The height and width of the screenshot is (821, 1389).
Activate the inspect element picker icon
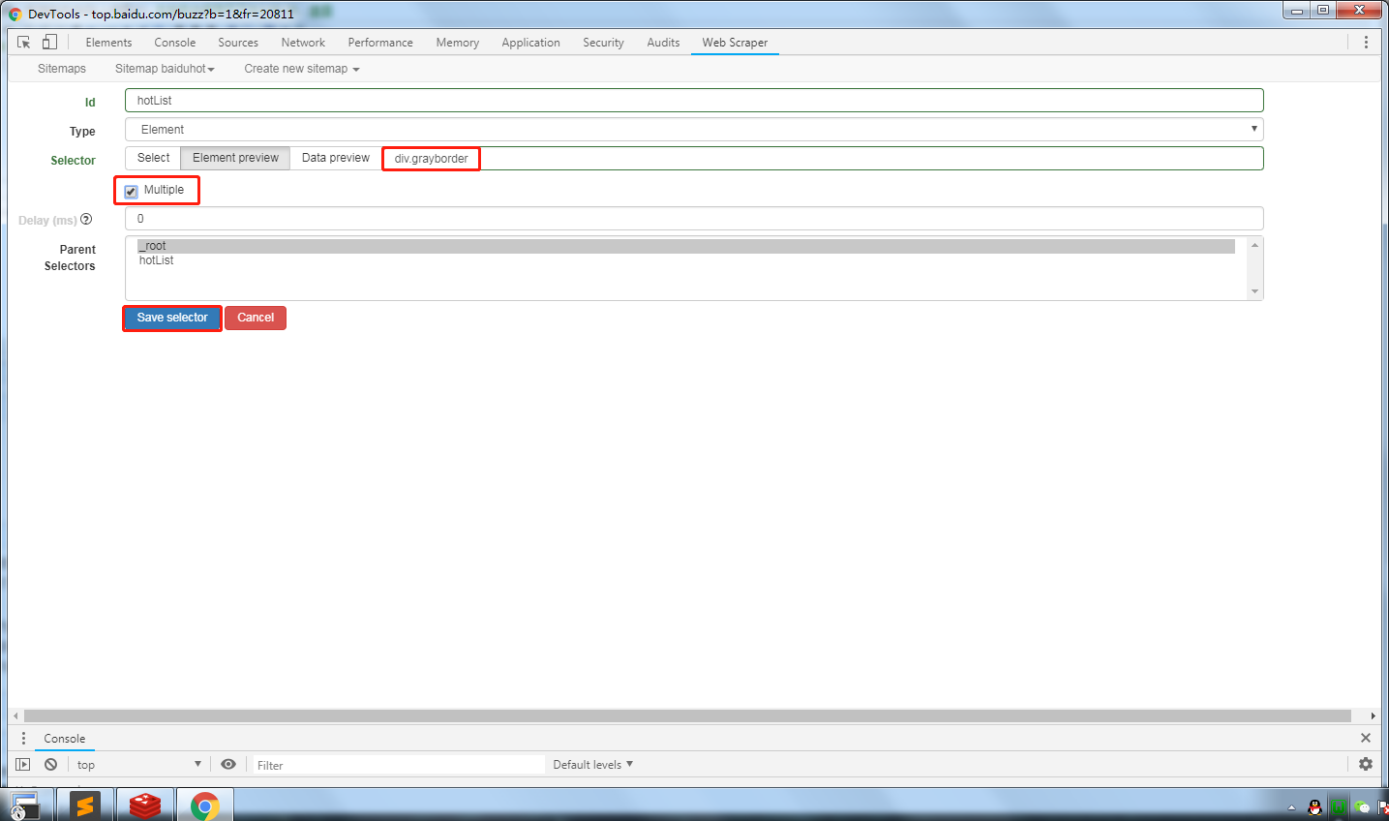(24, 43)
